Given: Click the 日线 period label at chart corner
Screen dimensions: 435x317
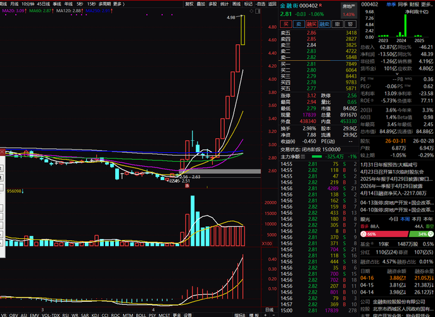Looking at the screenshot, I should click(x=269, y=309).
